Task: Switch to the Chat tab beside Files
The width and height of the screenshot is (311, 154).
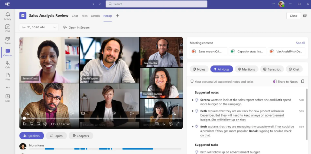Action: tap(75, 16)
